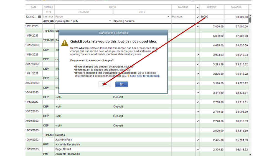Select the Sage, Robert payee entry
The width and height of the screenshot is (277, 156).
pos(63,149)
